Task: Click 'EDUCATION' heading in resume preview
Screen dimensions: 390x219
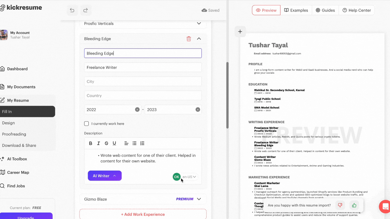Action: point(258,84)
